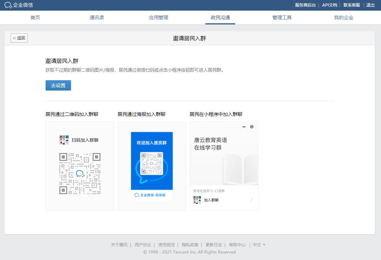
Task: Open the 隐私政策 footer link
Action: tap(190, 245)
